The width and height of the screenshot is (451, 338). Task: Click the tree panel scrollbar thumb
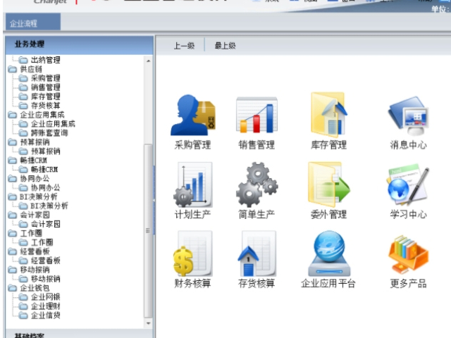point(148,230)
